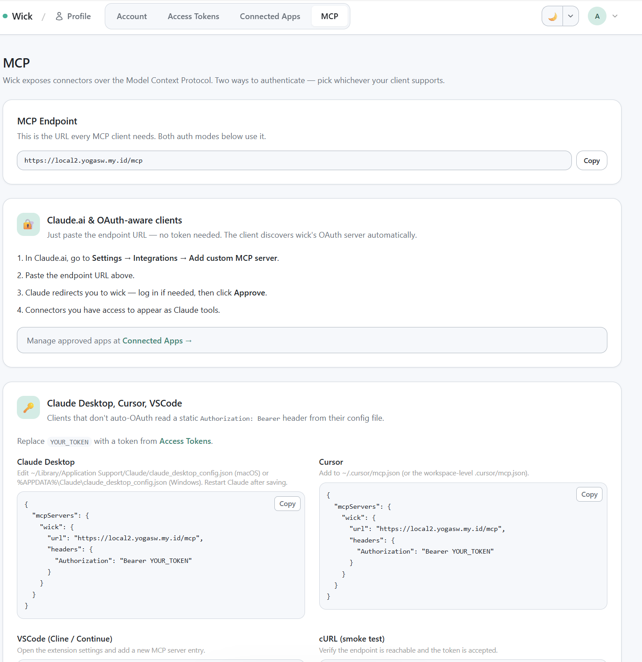This screenshot has width=642, height=662.
Task: Click the "VSCode (Cline / Continue)" subheading
Action: [65, 639]
